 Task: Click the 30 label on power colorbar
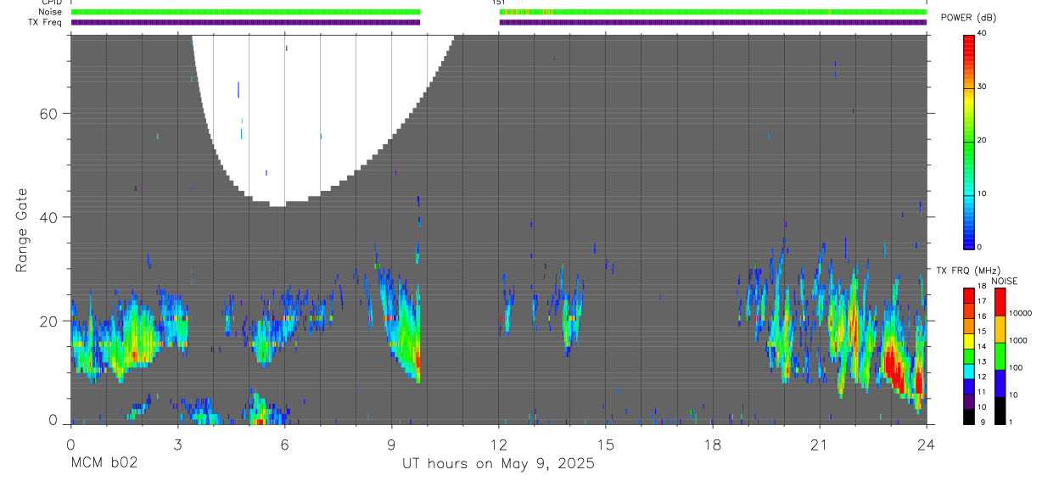click(982, 87)
